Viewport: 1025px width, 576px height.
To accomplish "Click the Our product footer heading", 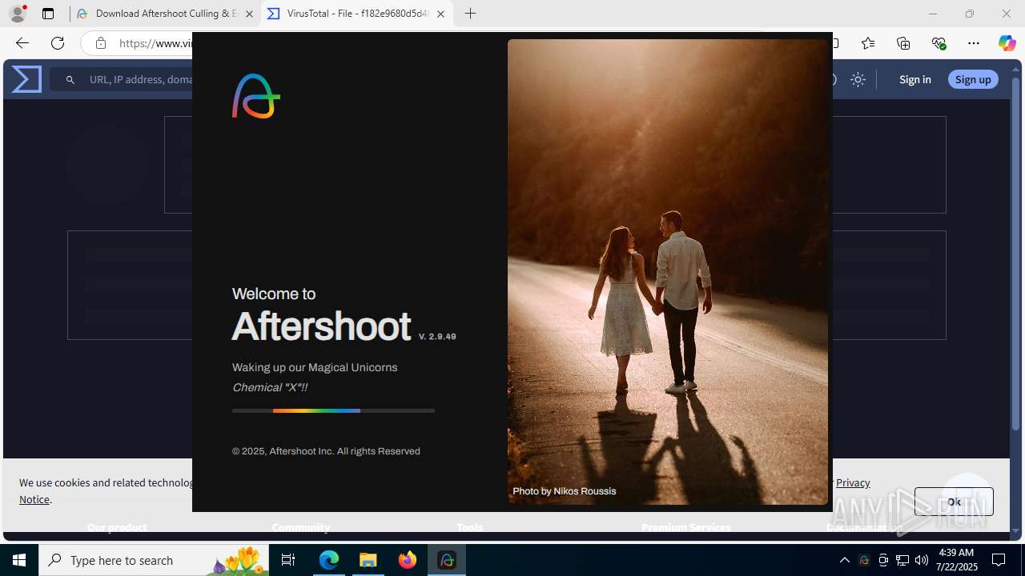I will coord(117,527).
